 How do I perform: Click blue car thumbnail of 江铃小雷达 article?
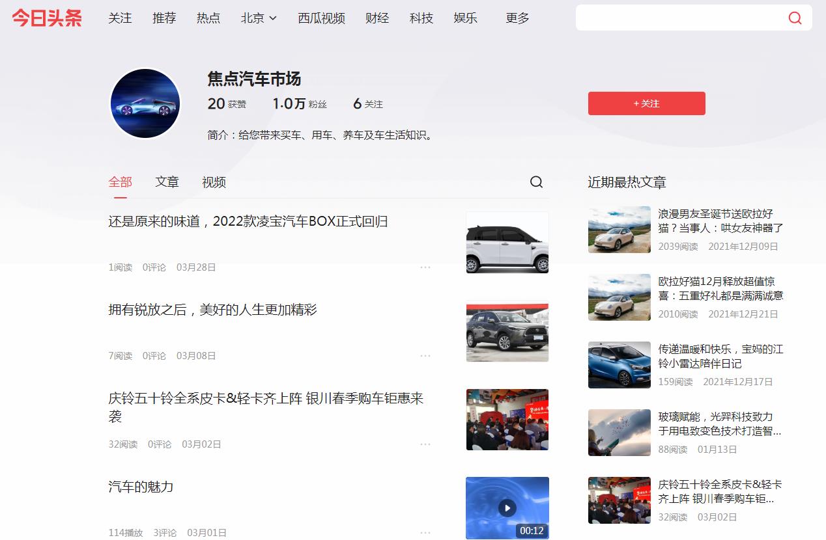pyautogui.click(x=619, y=365)
